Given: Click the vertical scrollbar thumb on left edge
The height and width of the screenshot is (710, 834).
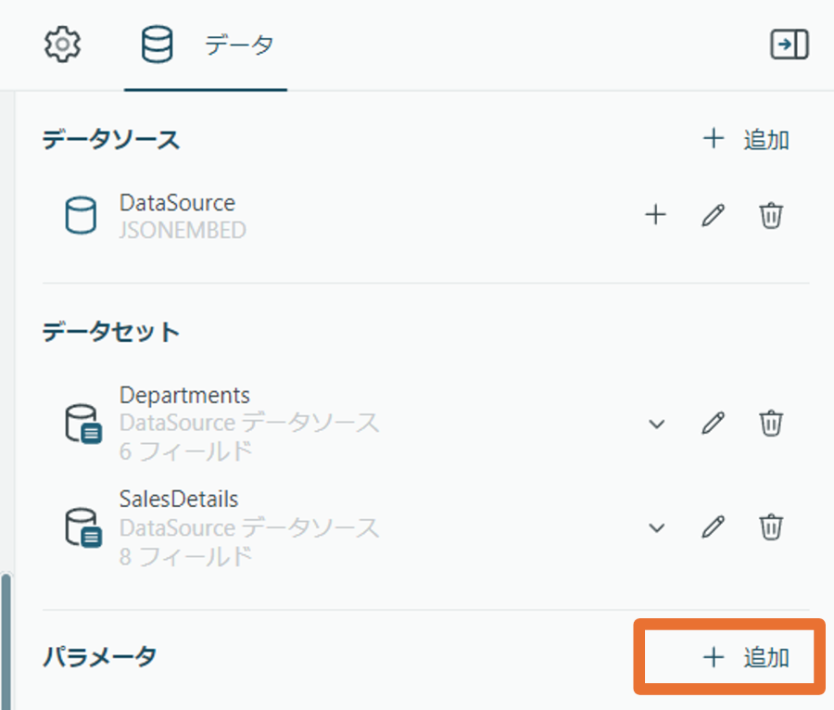Looking at the screenshot, I should (6, 640).
